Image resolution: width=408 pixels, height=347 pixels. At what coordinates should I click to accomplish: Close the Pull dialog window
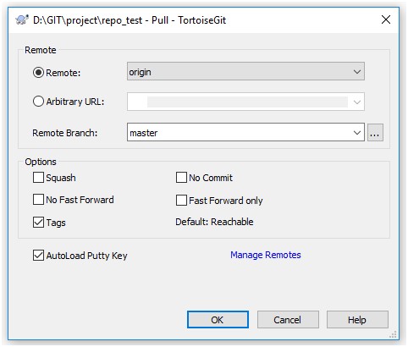[x=386, y=19]
